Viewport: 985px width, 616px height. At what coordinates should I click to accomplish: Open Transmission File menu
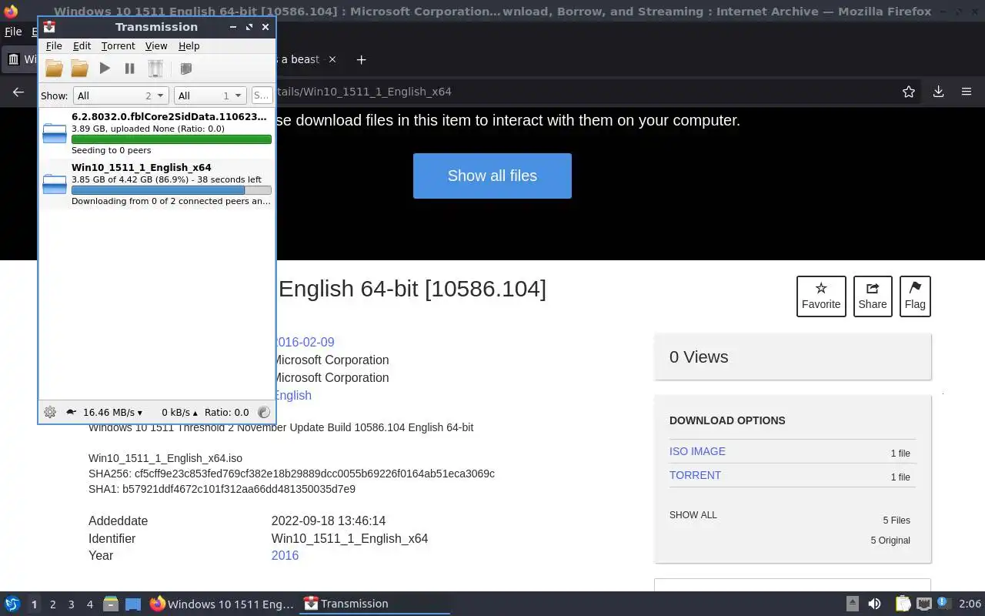click(54, 45)
